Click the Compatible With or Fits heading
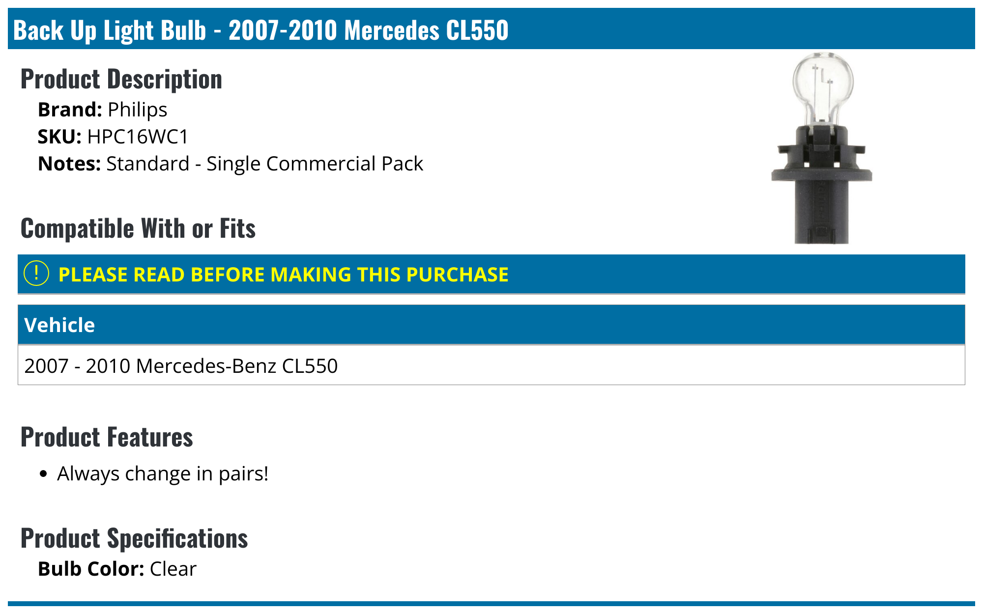 coord(138,228)
